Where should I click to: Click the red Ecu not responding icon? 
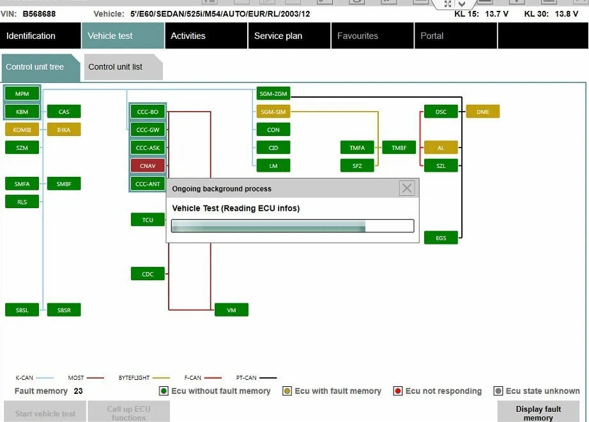click(398, 391)
